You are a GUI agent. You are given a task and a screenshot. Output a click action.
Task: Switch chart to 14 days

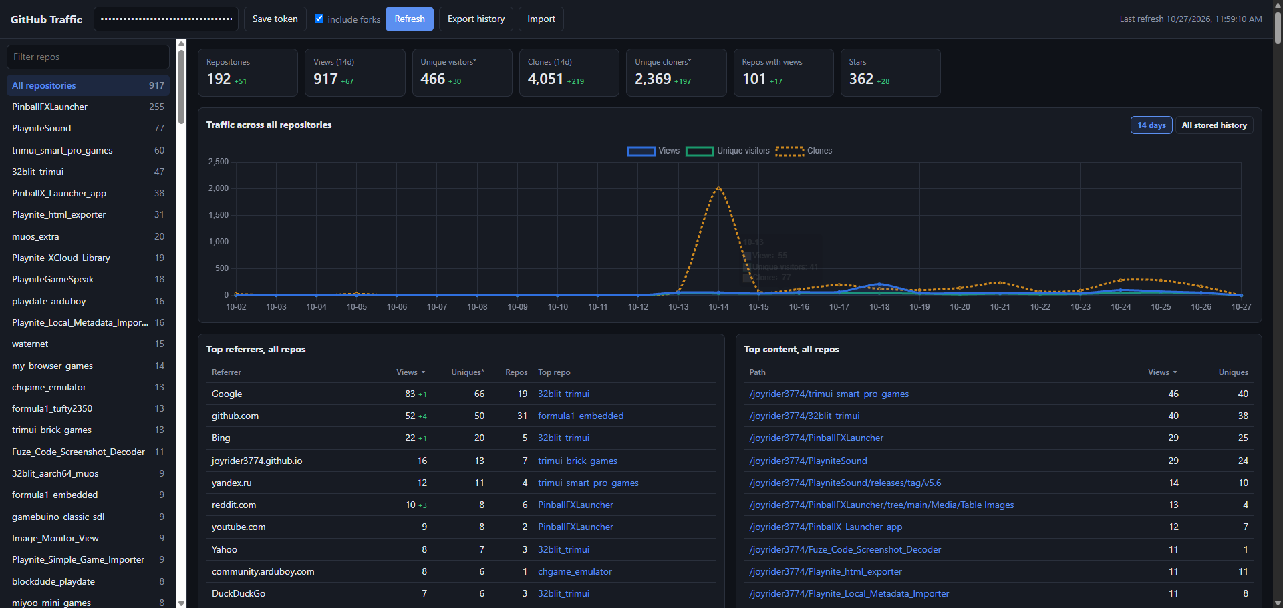click(x=1151, y=125)
